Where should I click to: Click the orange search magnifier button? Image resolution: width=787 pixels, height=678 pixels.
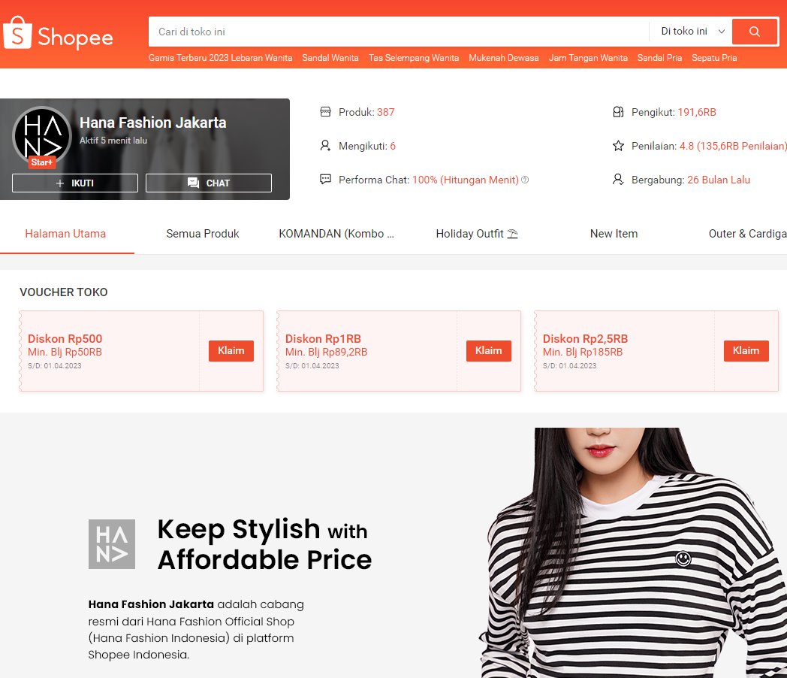(x=755, y=32)
